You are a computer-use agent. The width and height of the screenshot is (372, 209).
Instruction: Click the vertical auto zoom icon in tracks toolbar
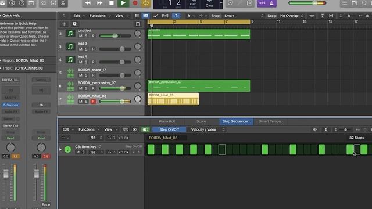pos(323,16)
